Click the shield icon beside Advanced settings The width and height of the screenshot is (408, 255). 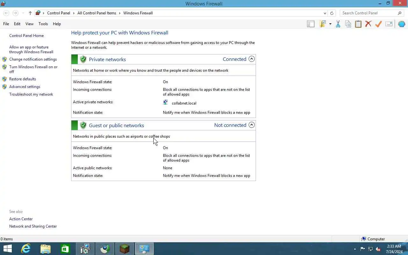pyautogui.click(x=4, y=87)
